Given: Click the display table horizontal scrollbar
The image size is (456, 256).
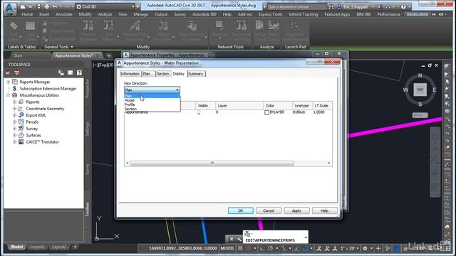Looking at the screenshot, I should point(212,163).
